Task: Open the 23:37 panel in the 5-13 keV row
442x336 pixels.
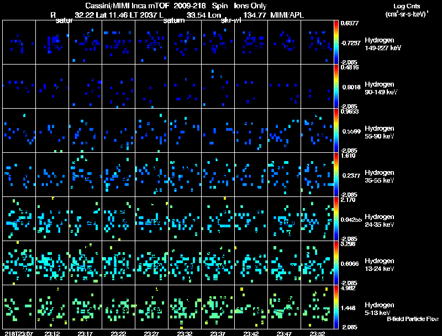Action: coord(218,307)
